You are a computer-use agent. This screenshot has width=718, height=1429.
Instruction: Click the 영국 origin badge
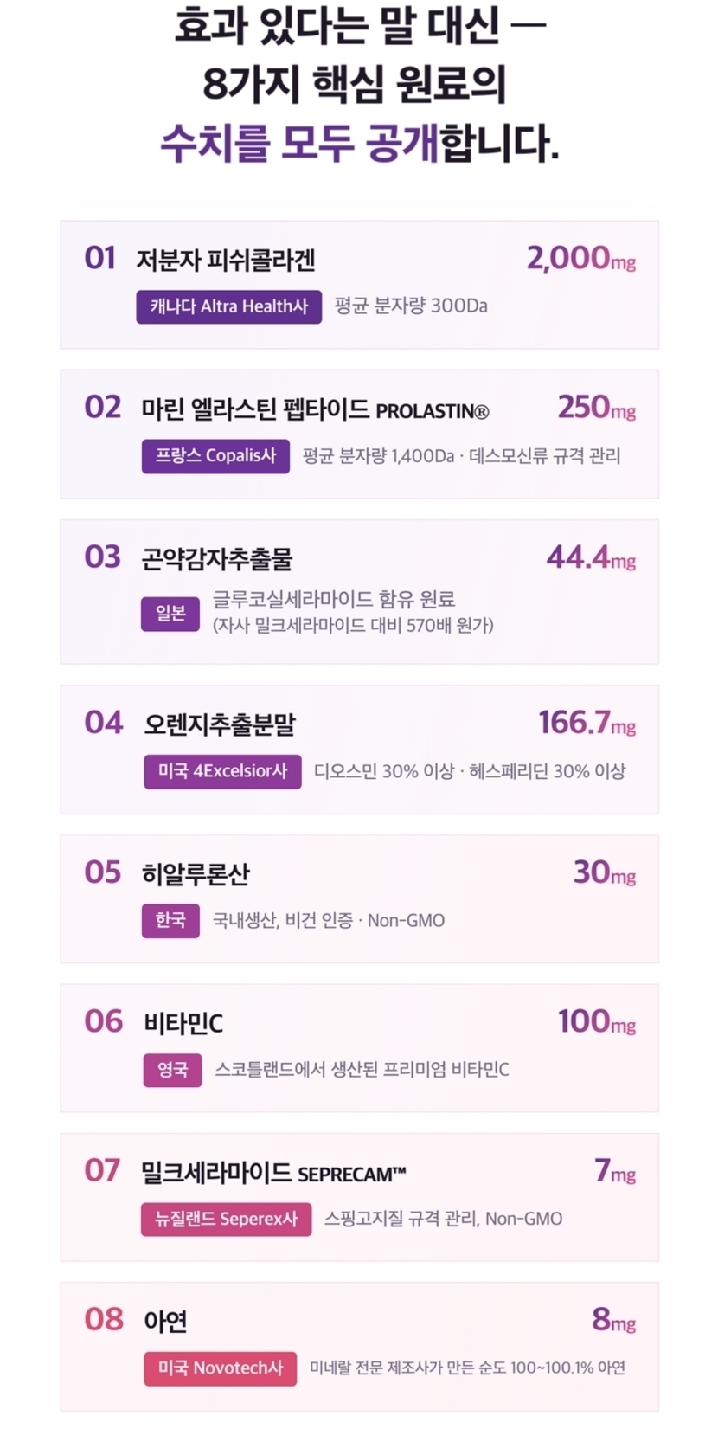pyautogui.click(x=172, y=1070)
